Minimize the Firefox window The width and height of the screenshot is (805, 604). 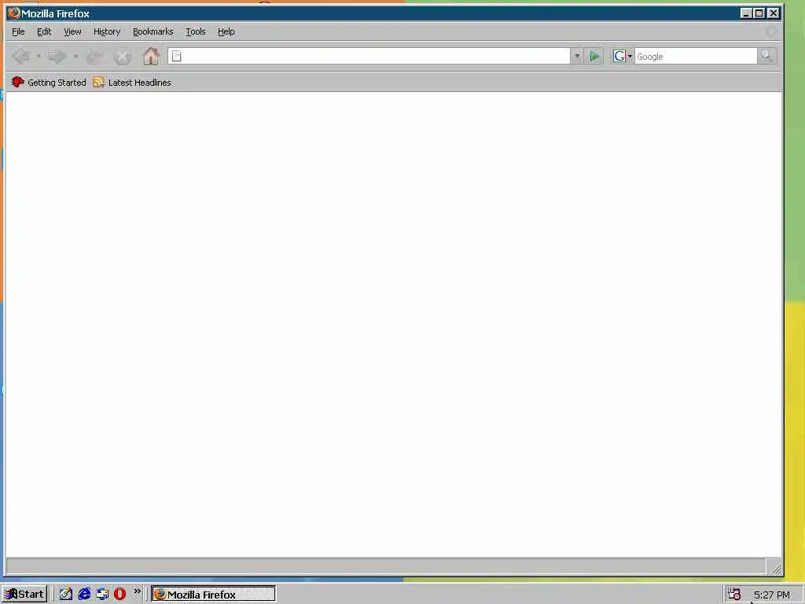point(746,13)
